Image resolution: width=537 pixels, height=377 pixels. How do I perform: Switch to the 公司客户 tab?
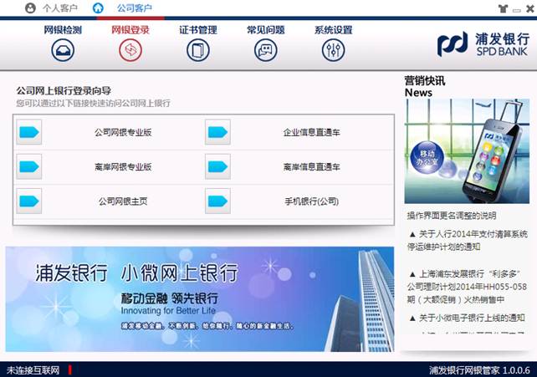(x=135, y=8)
